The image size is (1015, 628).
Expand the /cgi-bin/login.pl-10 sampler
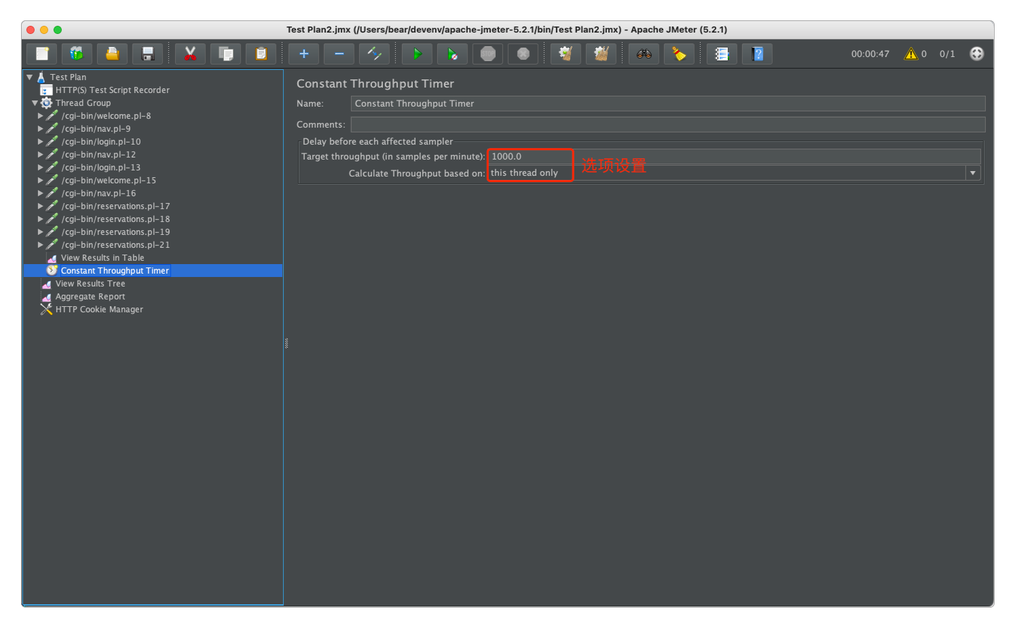pos(41,142)
